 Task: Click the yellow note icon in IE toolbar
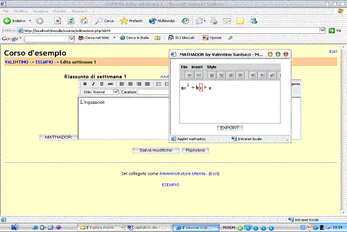pyautogui.click(x=240, y=21)
